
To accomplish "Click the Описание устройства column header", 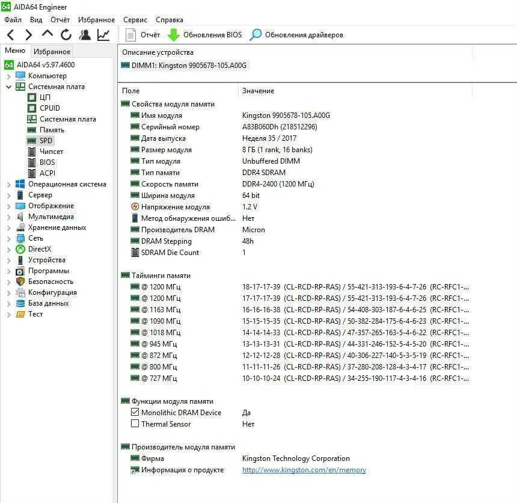I will pos(295,52).
